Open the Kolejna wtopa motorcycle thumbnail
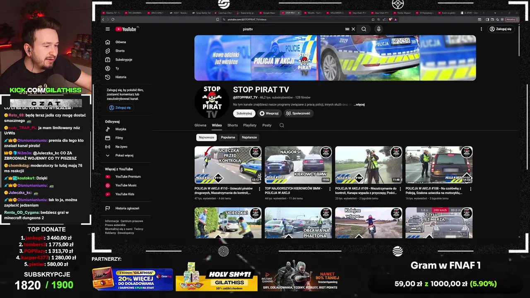 pyautogui.click(x=369, y=223)
